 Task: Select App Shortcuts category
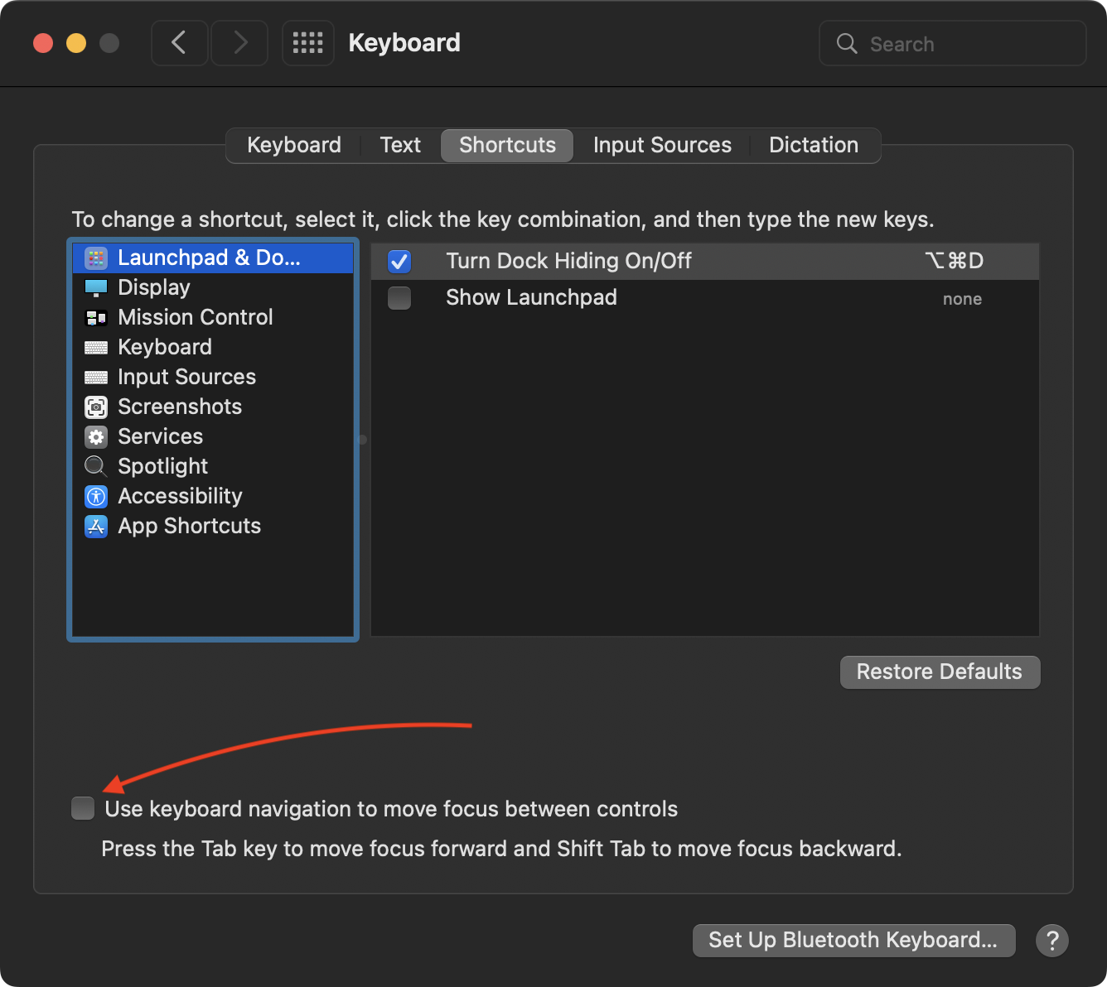(x=213, y=527)
